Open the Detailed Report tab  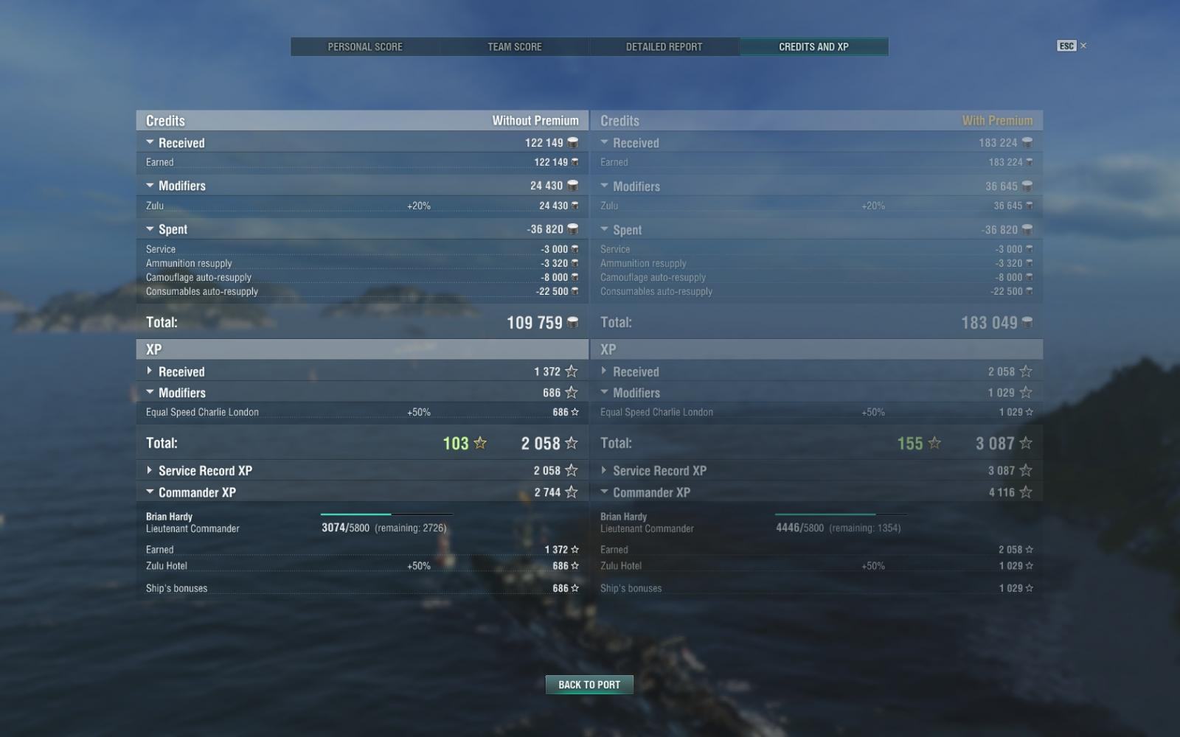[x=664, y=46]
